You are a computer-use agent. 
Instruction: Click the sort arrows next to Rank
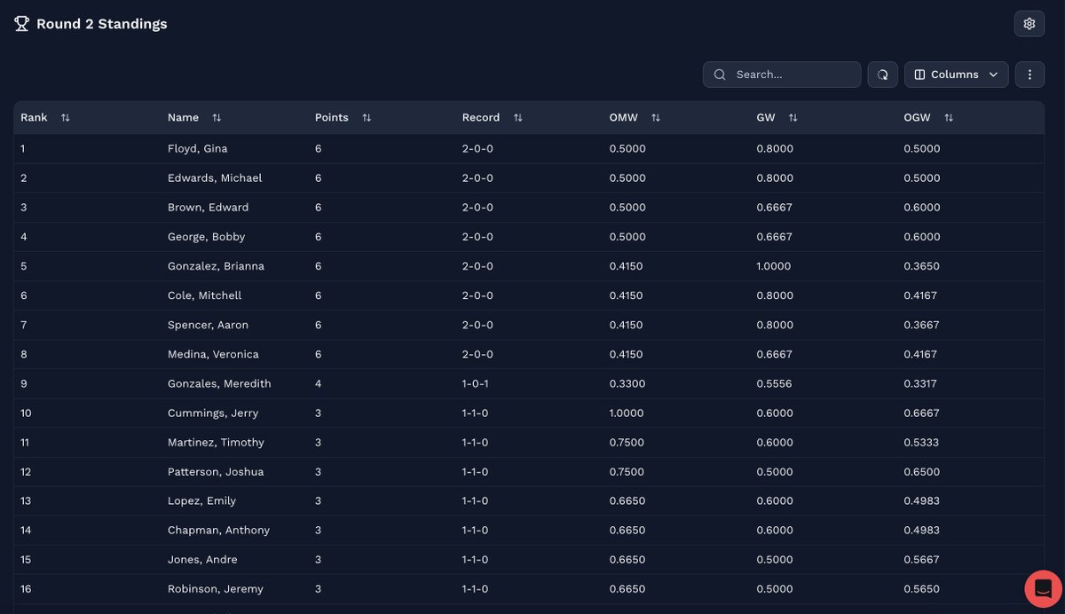pyautogui.click(x=66, y=118)
